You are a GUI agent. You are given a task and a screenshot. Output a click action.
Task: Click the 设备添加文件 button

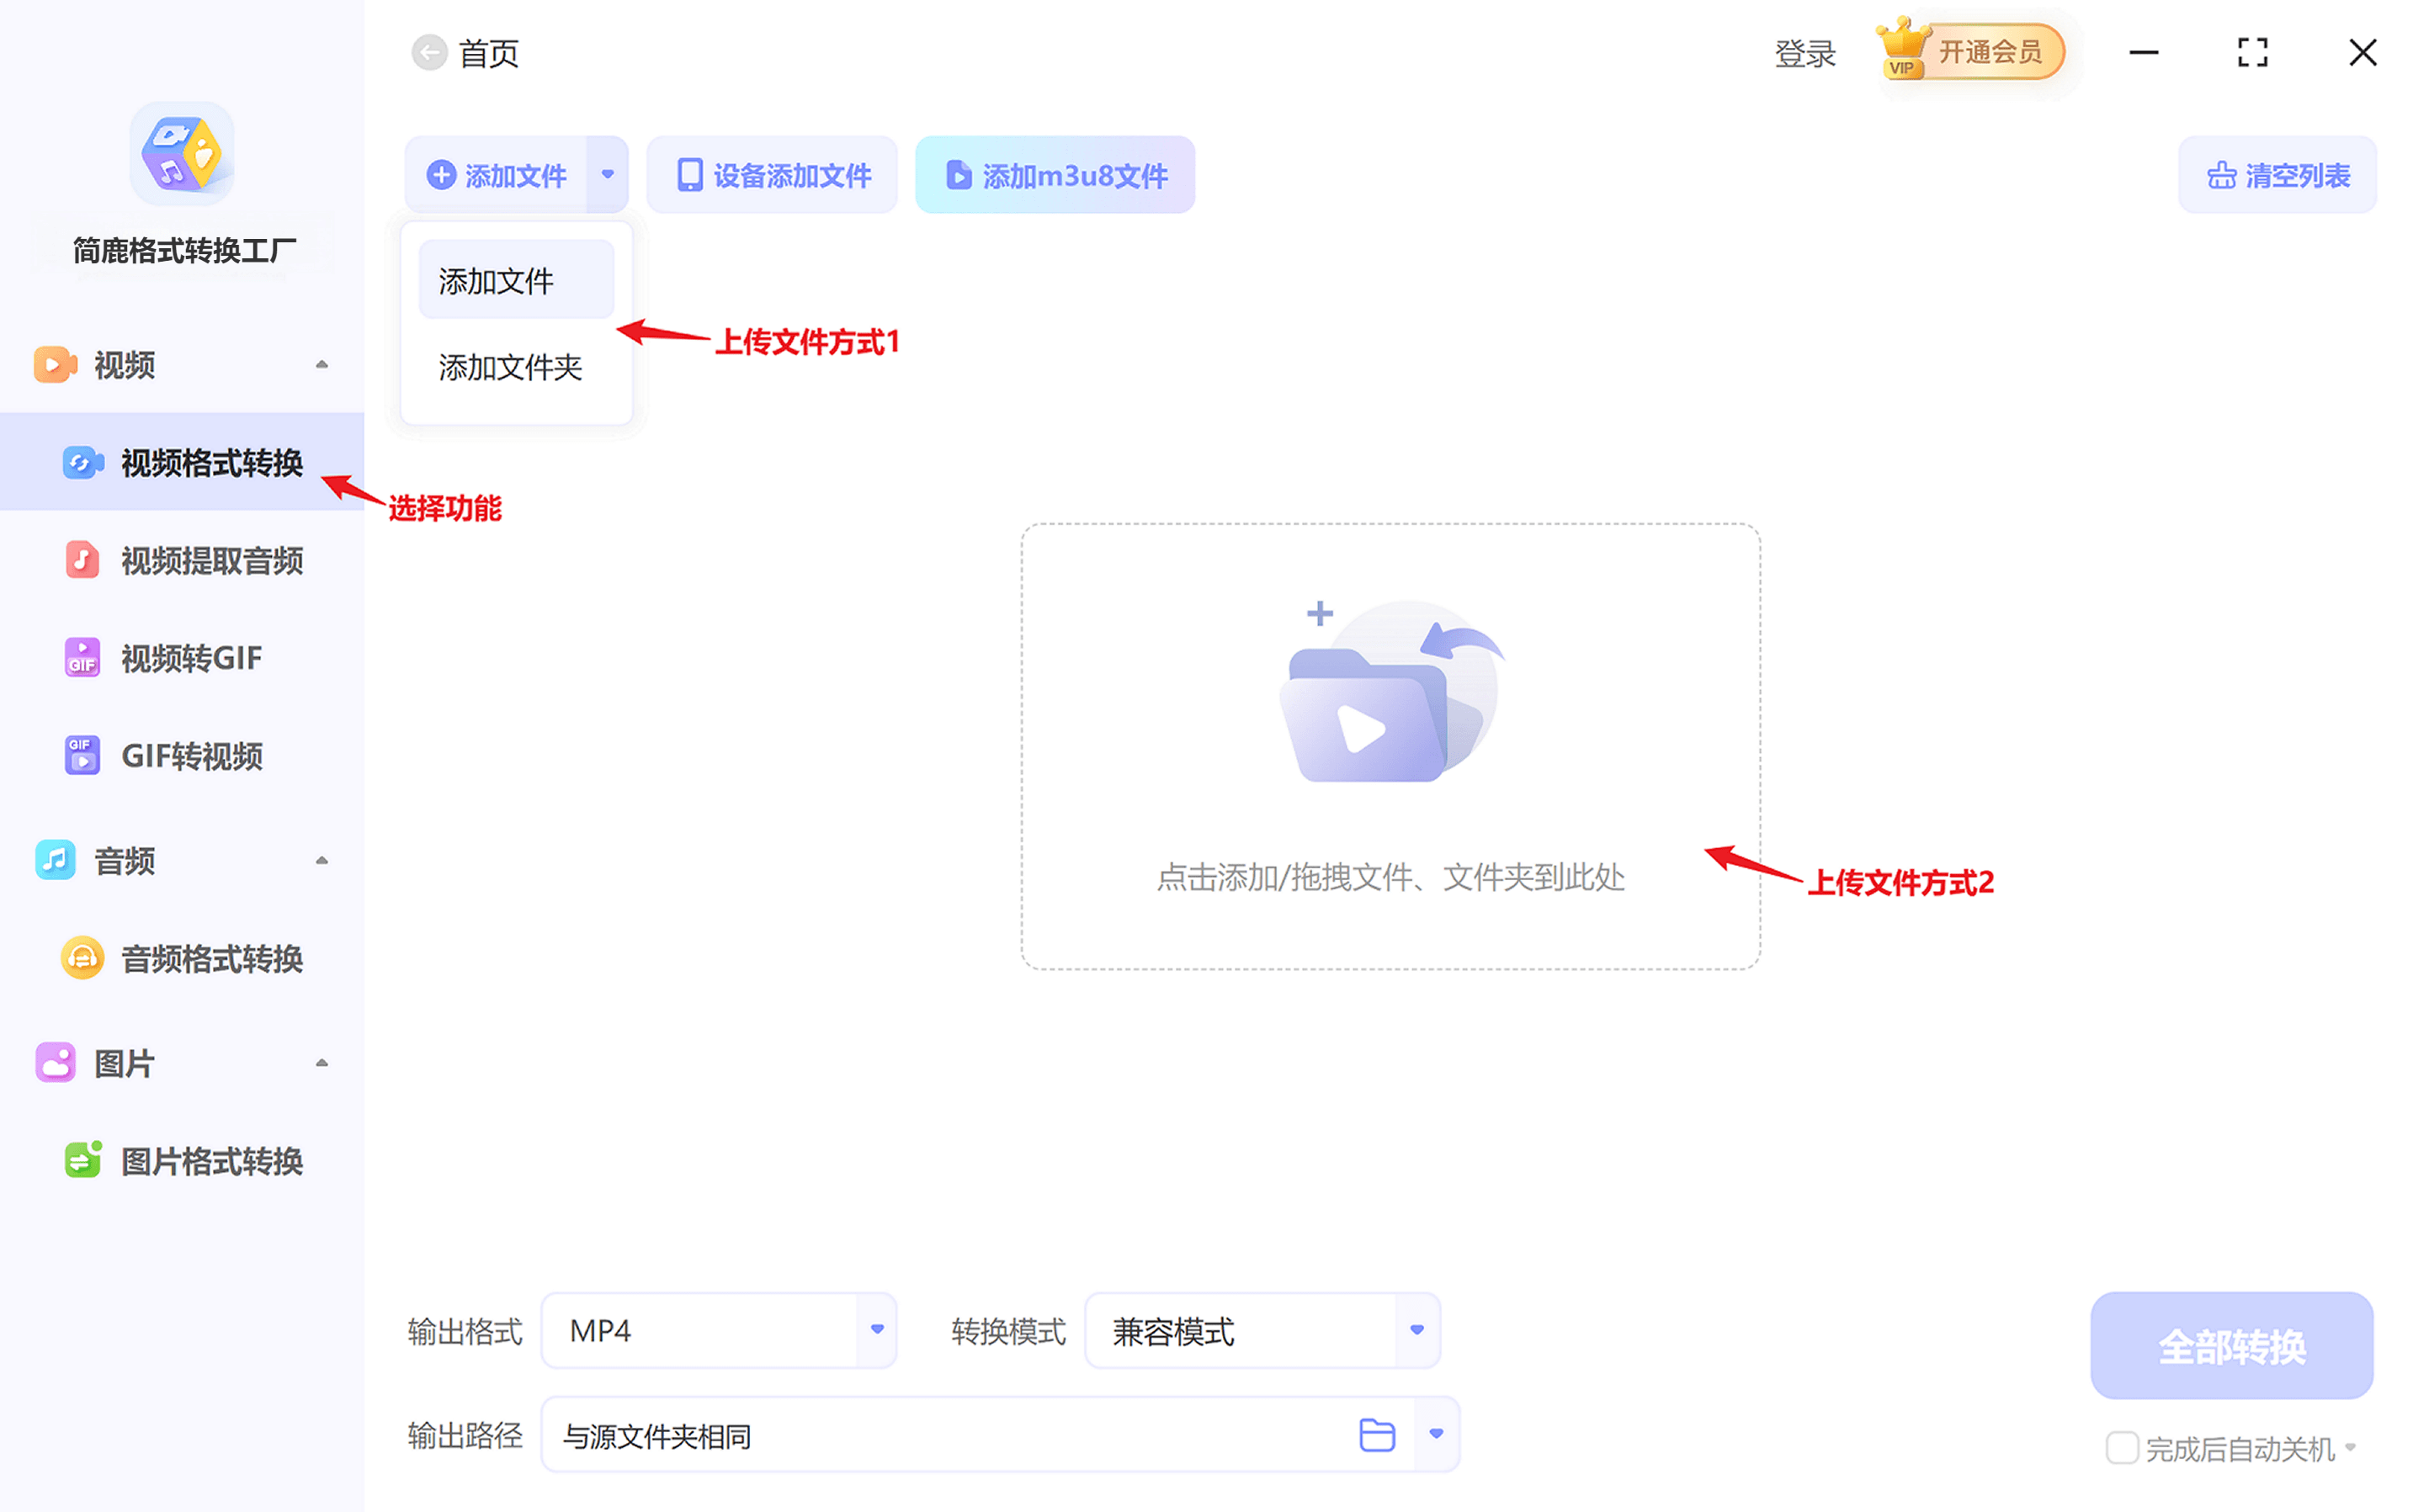pos(772,176)
